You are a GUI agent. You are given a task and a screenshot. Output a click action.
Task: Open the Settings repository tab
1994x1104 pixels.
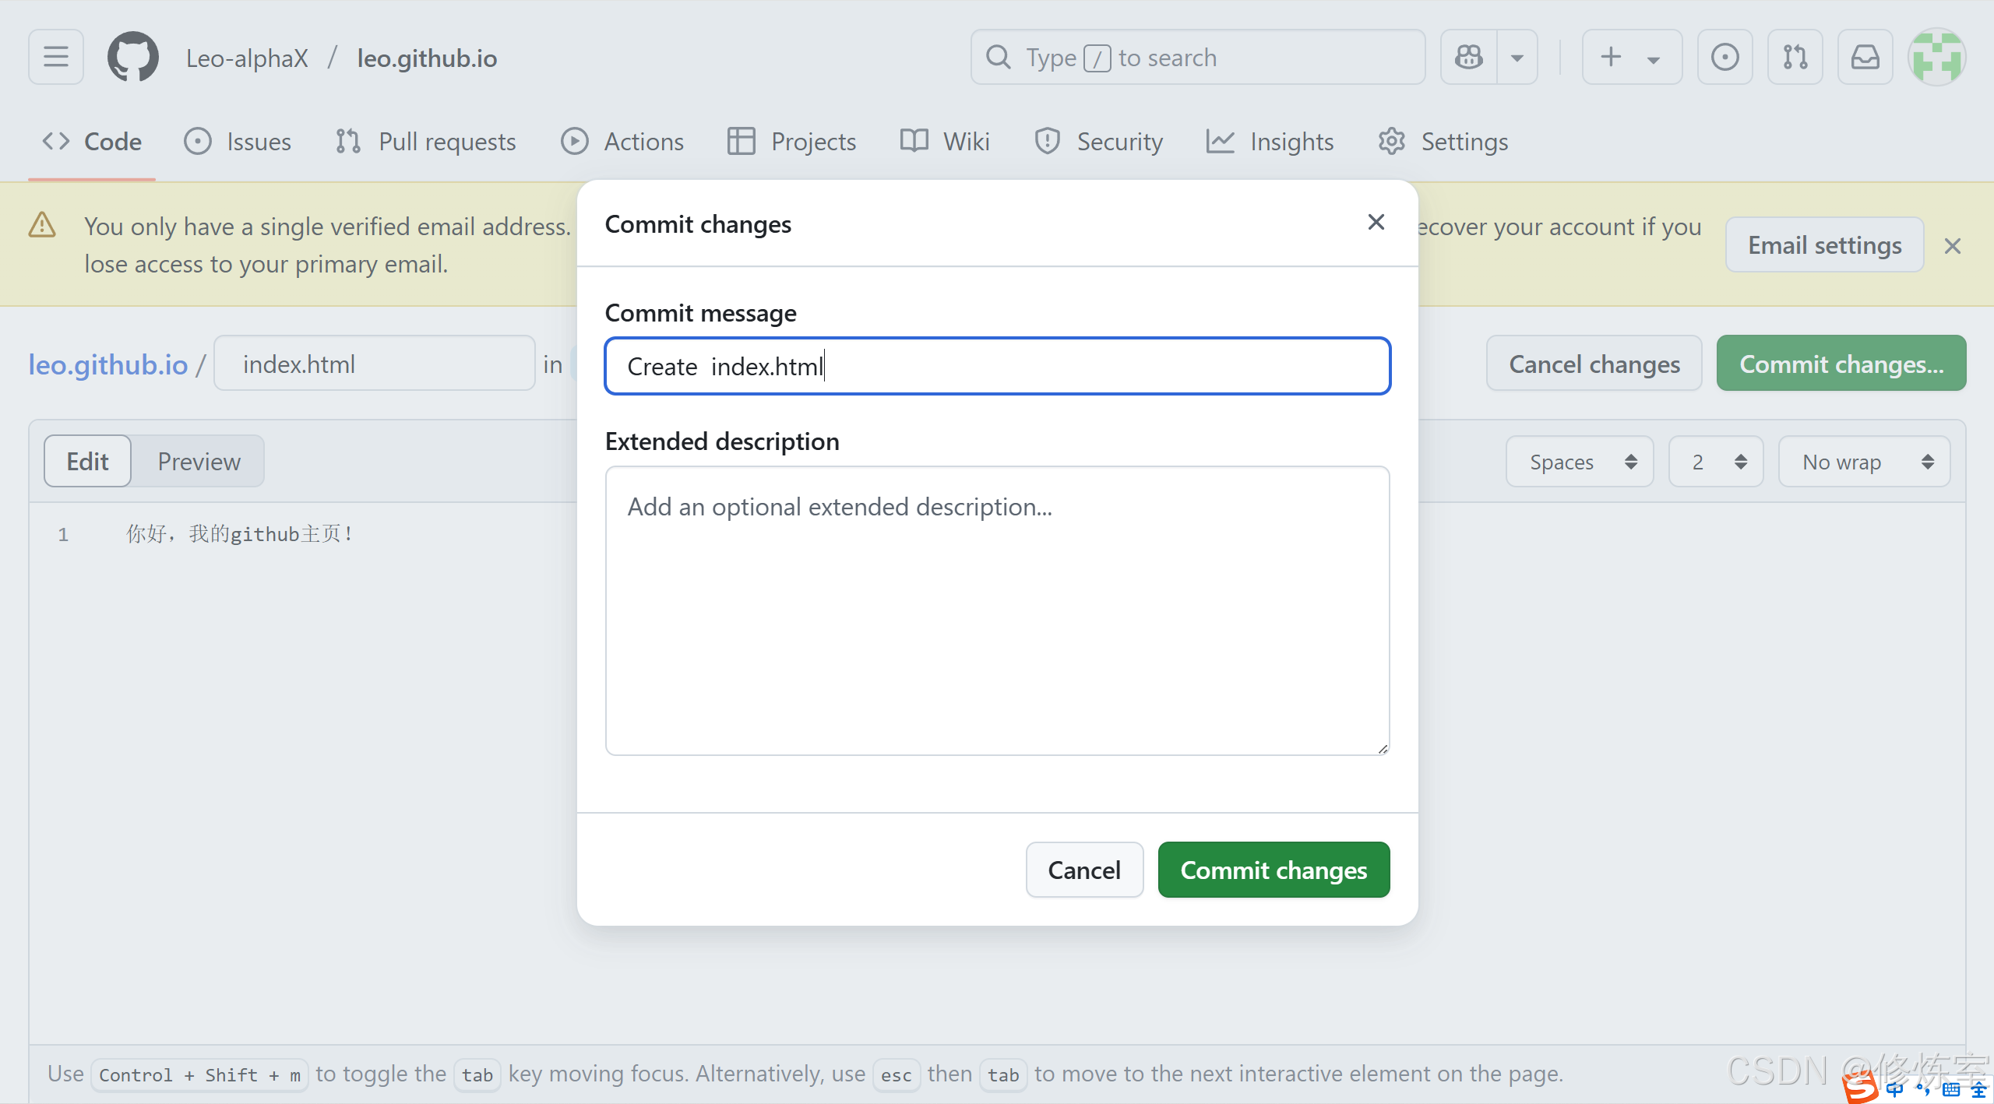pyautogui.click(x=1443, y=142)
